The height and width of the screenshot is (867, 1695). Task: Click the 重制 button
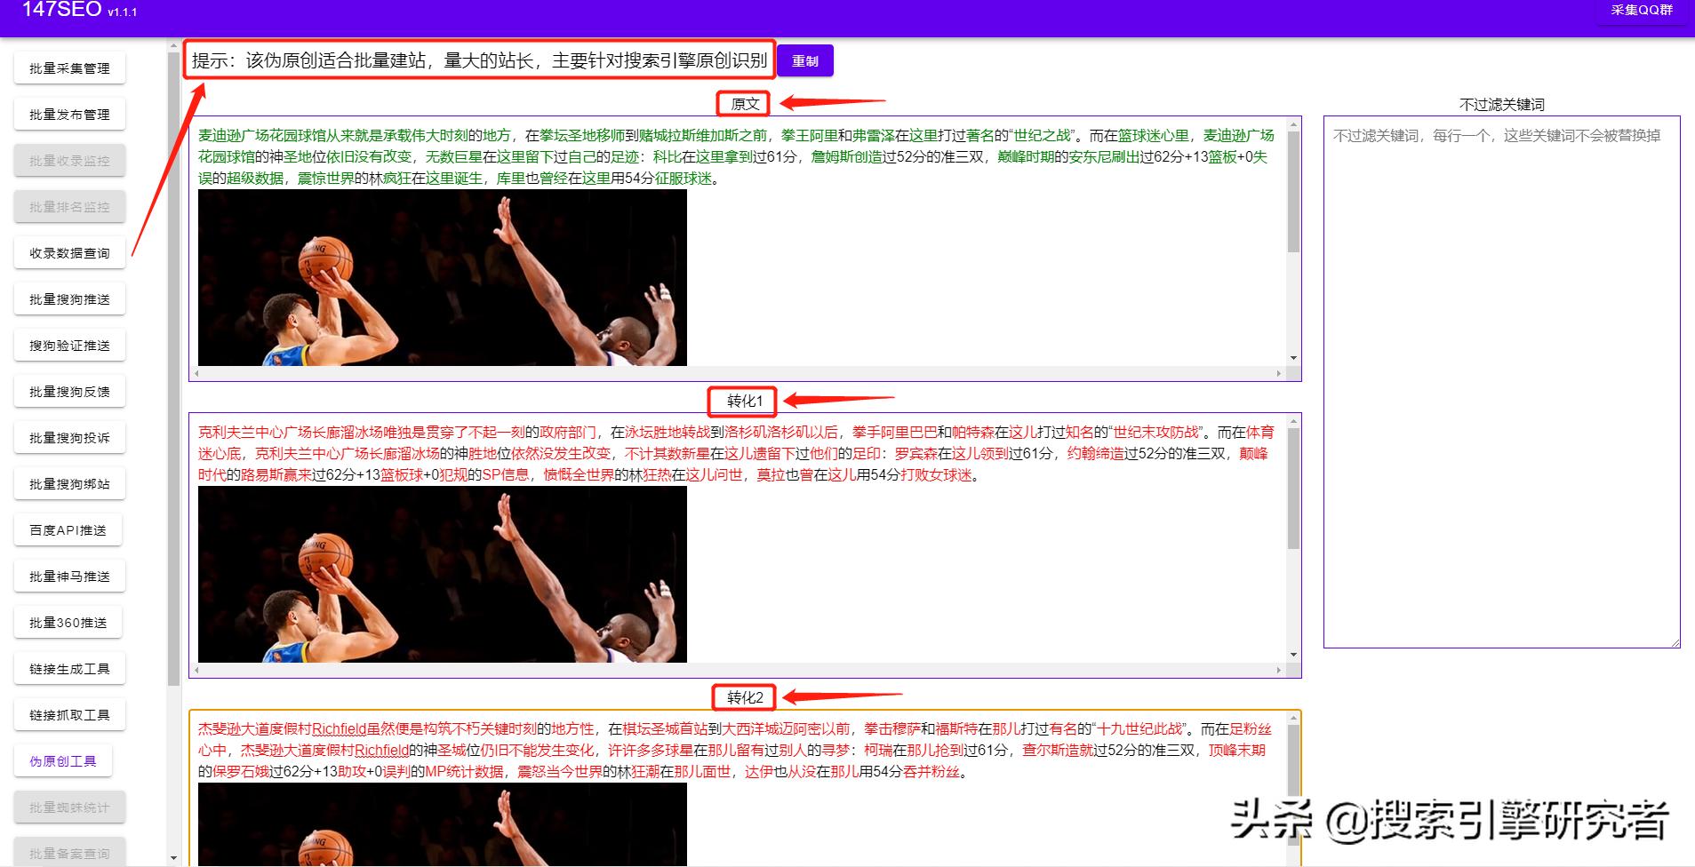click(804, 60)
